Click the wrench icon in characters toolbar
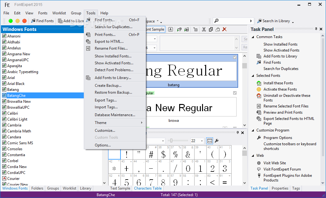The image size is (326, 198). coord(216,141)
